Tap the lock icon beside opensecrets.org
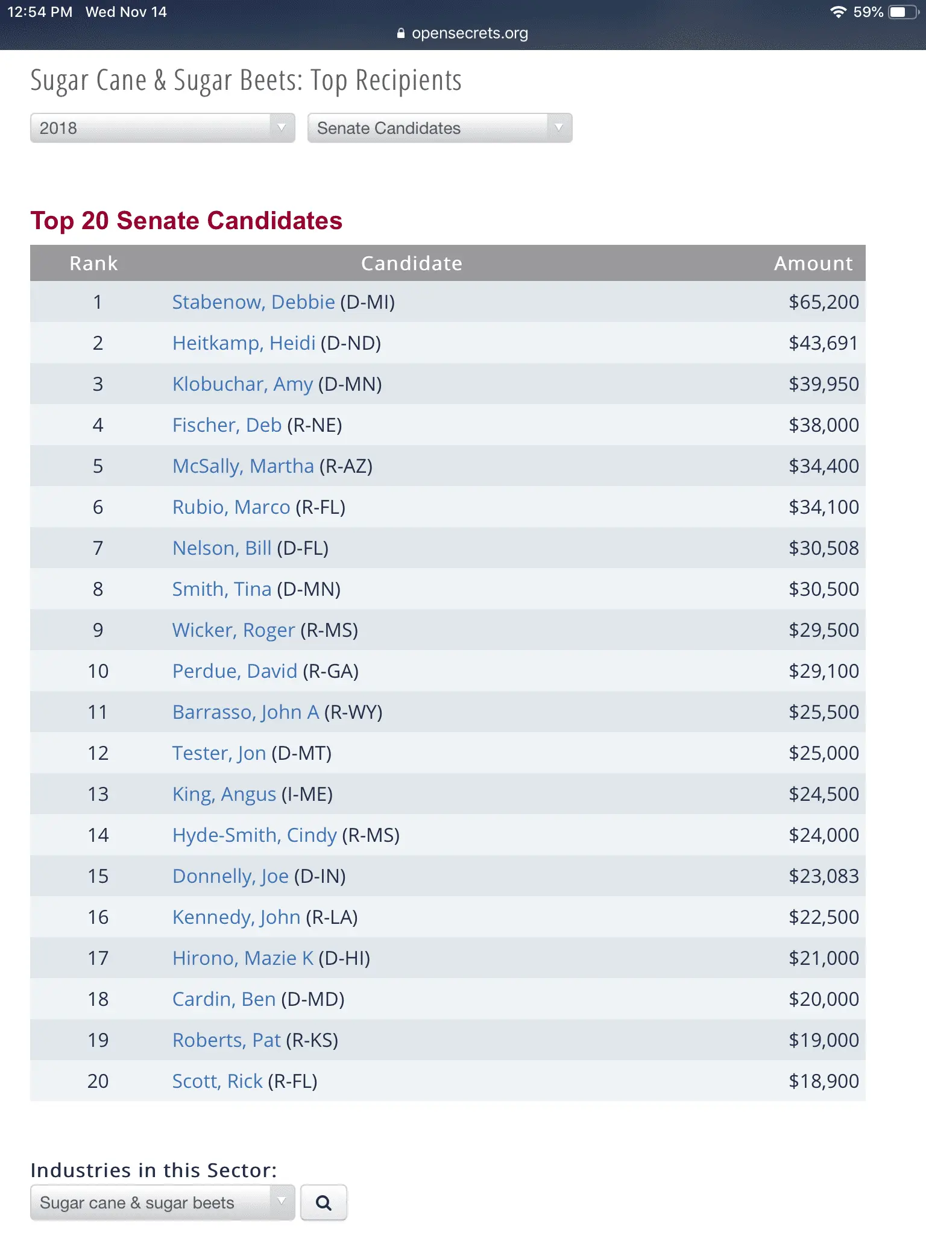 (401, 34)
